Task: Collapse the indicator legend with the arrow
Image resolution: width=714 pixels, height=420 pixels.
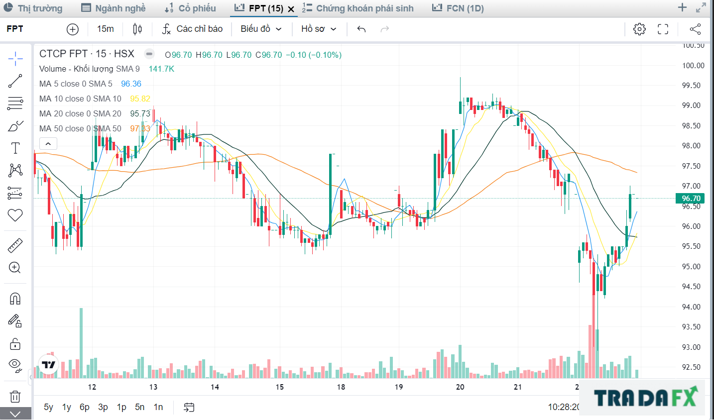Action: click(48, 144)
